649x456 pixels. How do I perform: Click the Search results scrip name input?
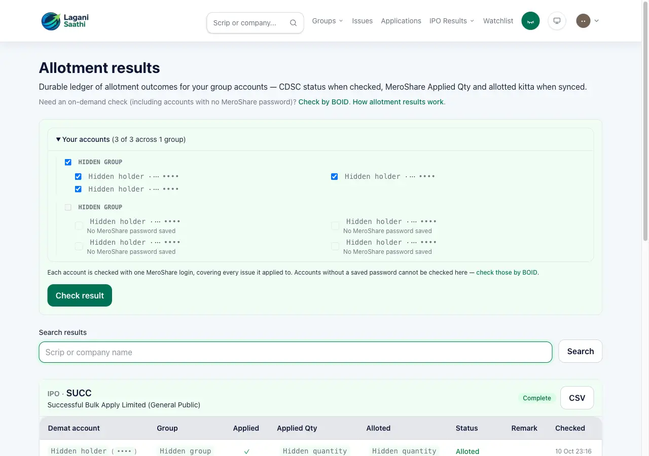click(296, 352)
